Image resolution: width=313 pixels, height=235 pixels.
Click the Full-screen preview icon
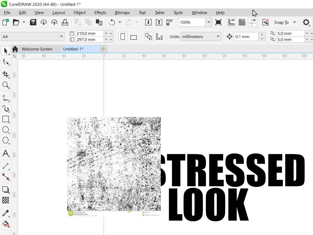(x=218, y=22)
